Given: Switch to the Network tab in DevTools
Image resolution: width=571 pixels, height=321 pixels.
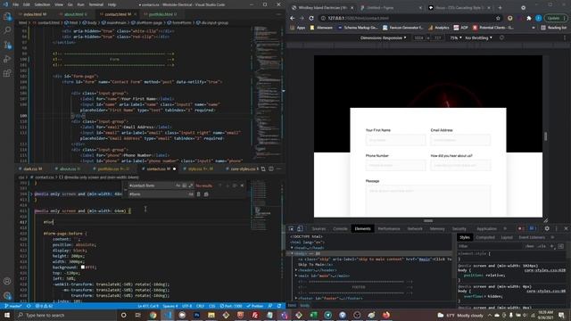Looking at the screenshot, I should 415,228.
